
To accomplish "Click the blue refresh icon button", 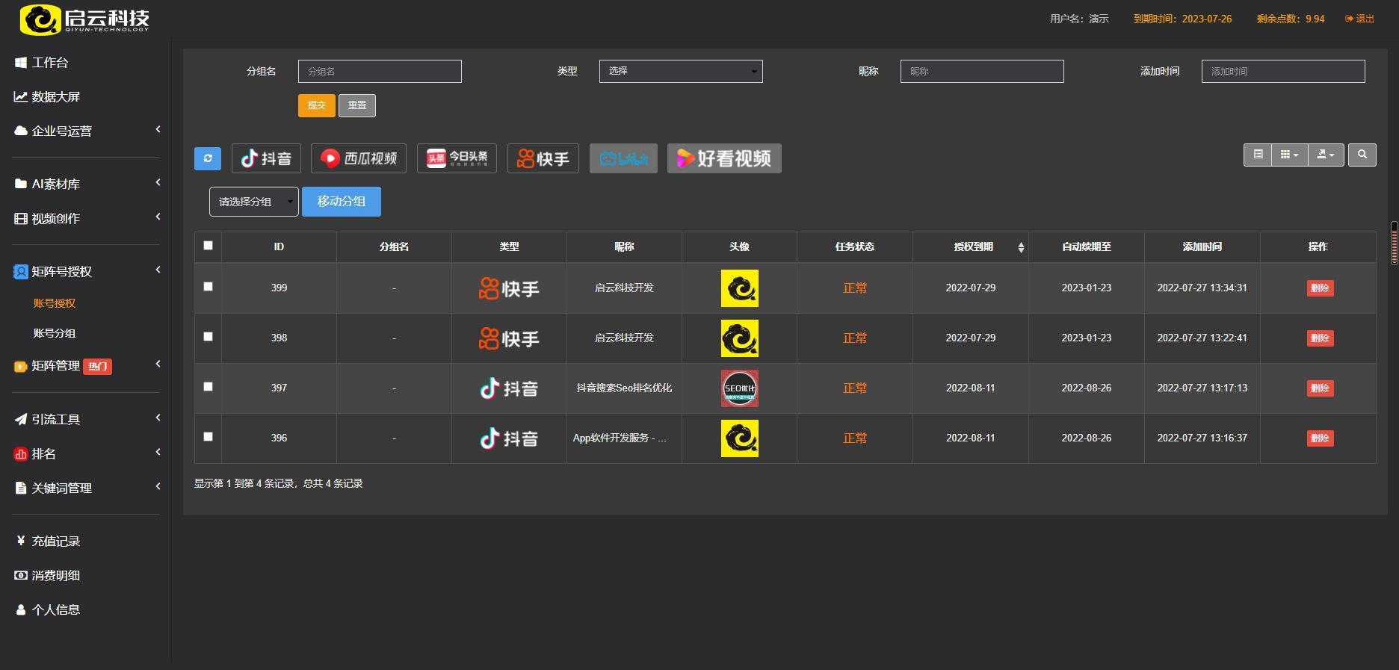I will click(208, 158).
